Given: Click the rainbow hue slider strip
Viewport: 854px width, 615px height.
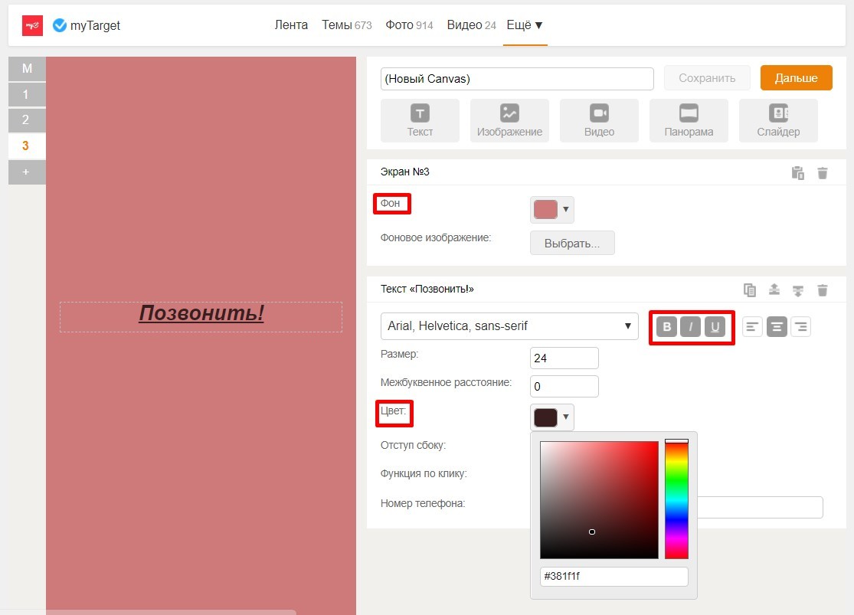Looking at the screenshot, I should pyautogui.click(x=676, y=499).
